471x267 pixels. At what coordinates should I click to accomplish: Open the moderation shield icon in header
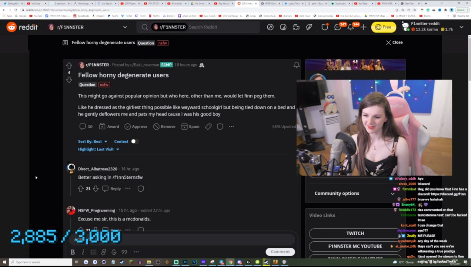click(x=325, y=27)
